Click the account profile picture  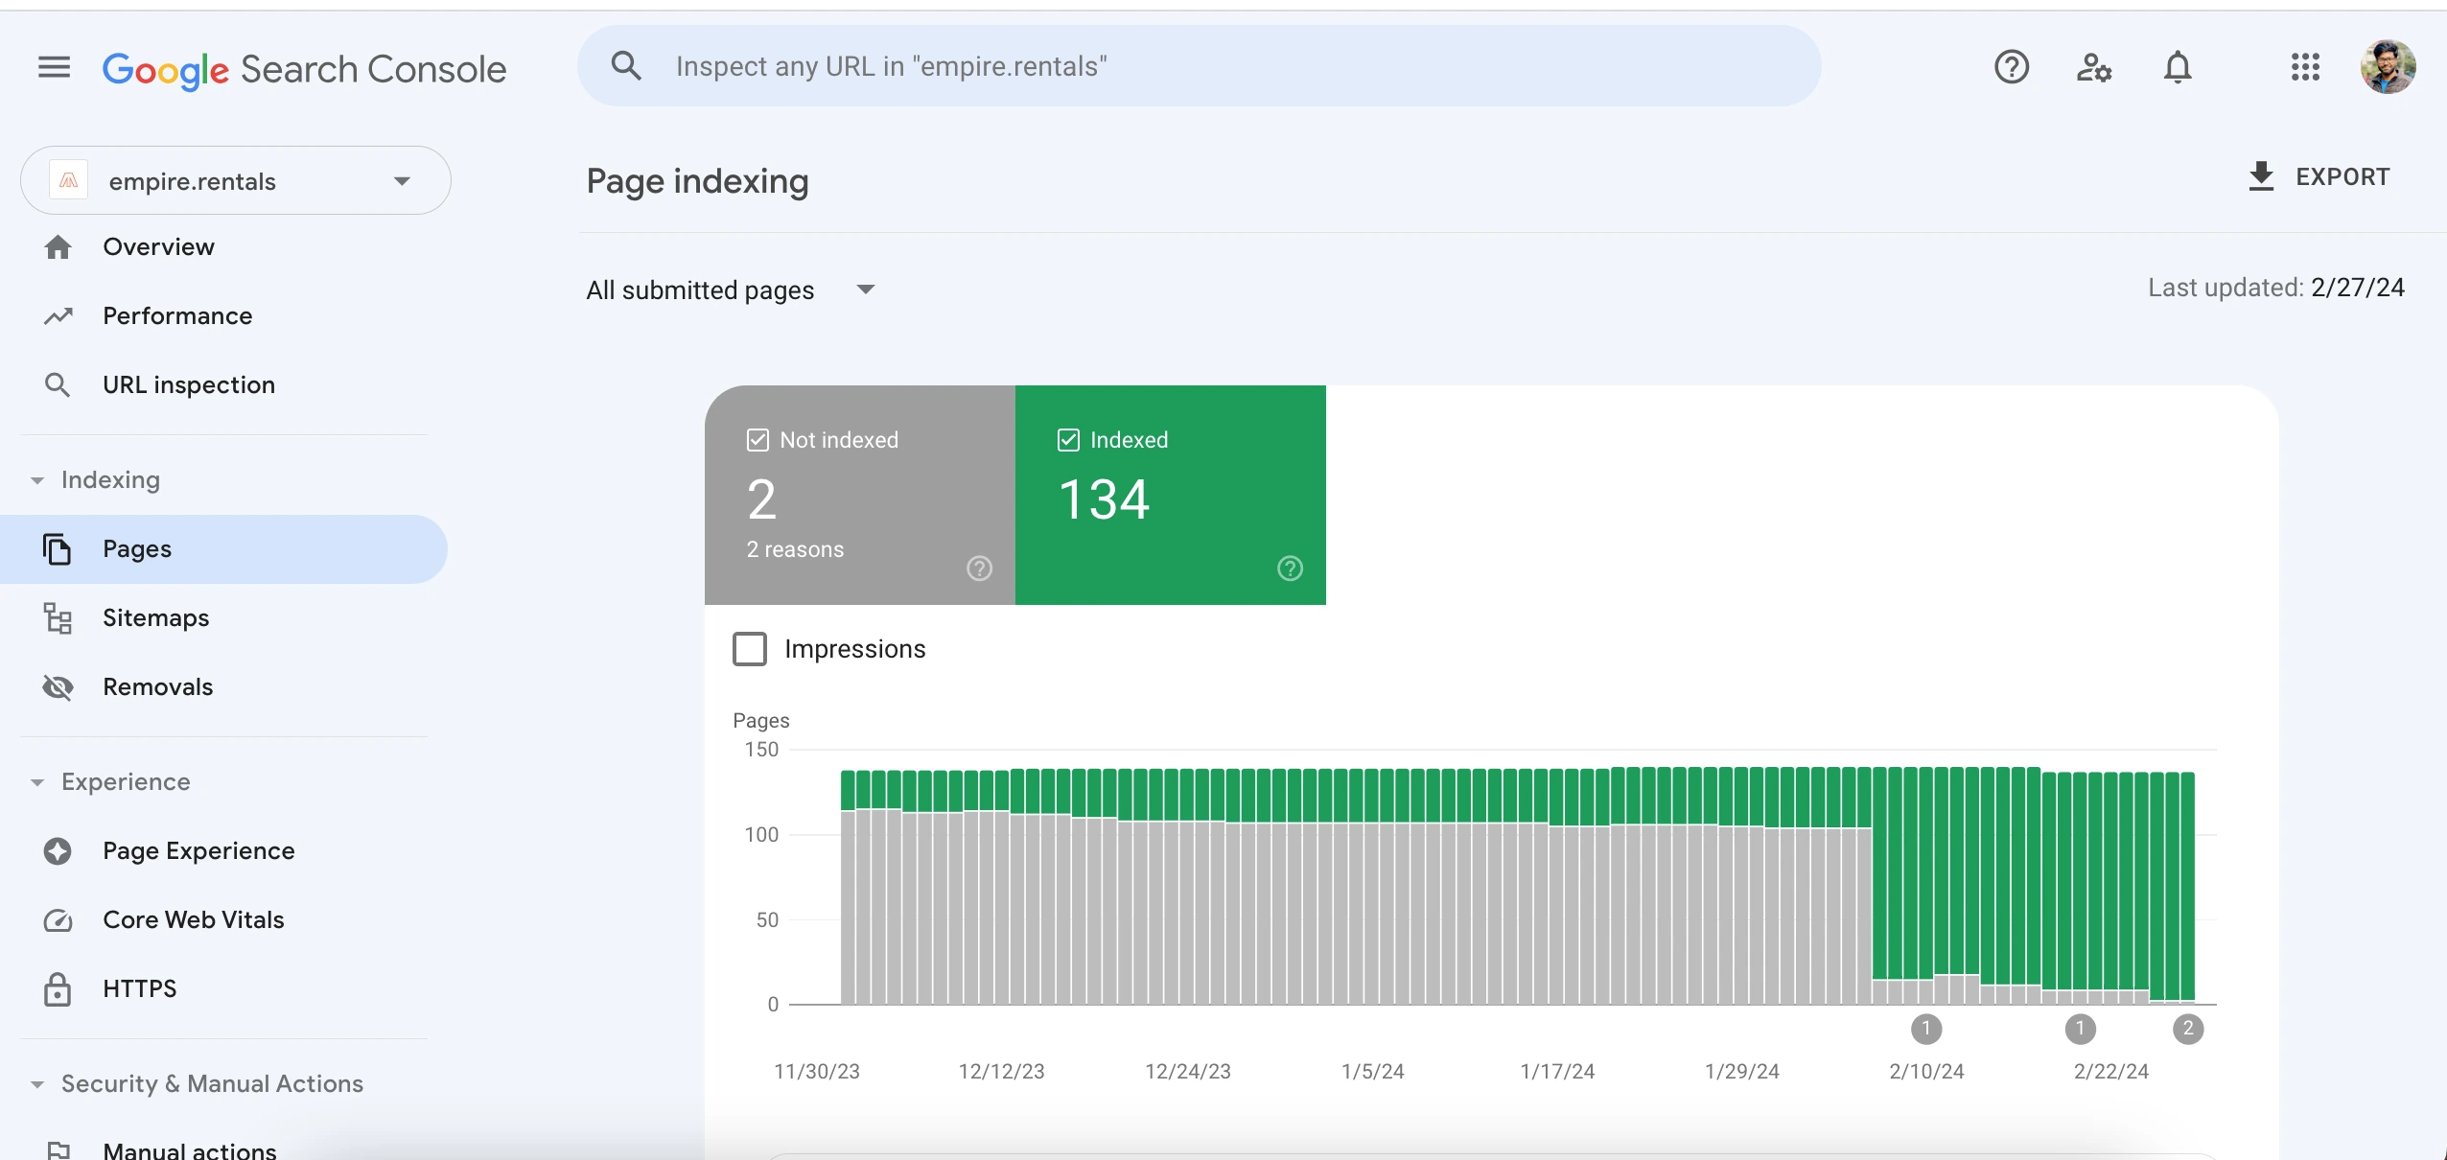pyautogui.click(x=2387, y=67)
